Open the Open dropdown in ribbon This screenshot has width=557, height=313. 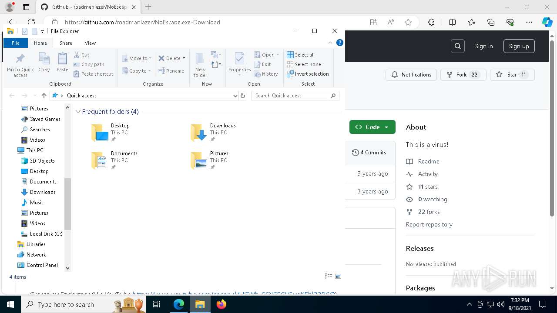[267, 55]
